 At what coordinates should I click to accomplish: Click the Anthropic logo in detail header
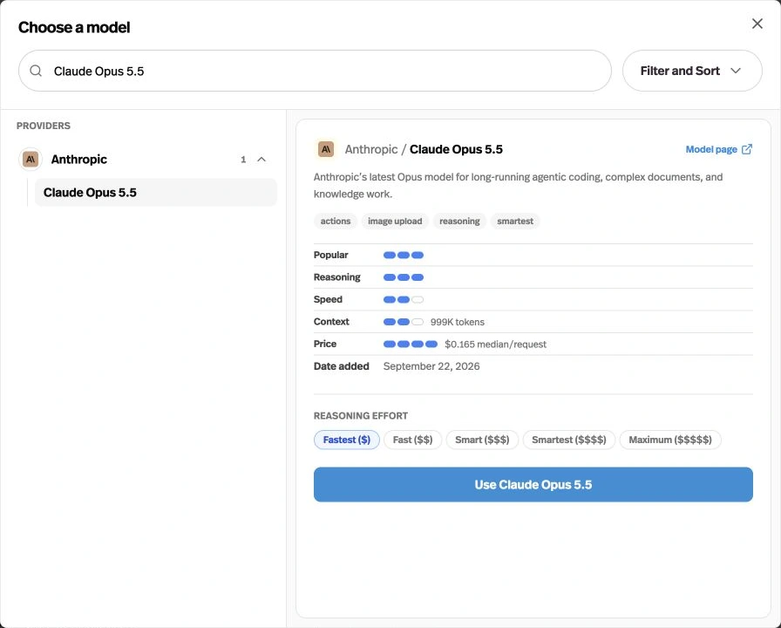coord(326,149)
